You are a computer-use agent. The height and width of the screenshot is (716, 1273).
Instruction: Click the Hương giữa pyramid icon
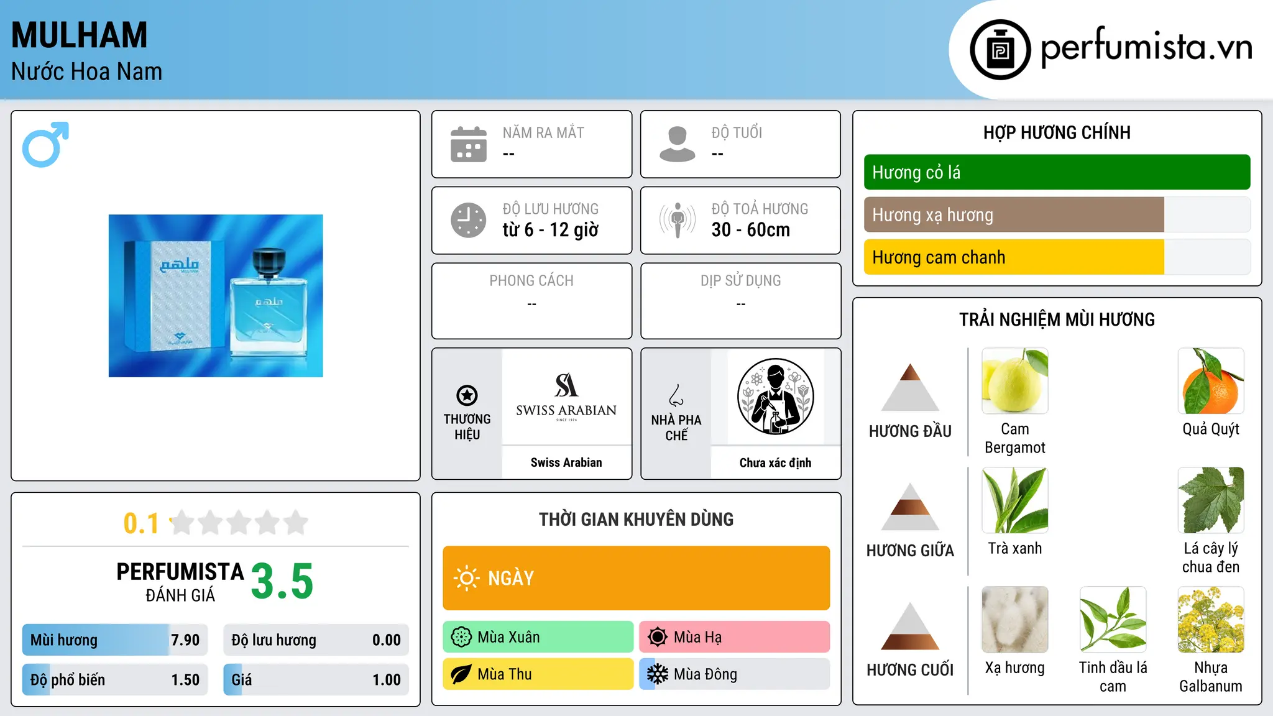pos(910,507)
